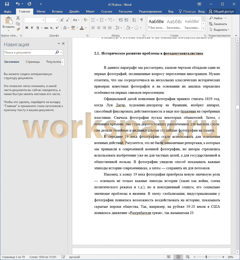The width and height of the screenshot is (240, 260).
Task: Click the zoom slider handle
Action: click(206, 257)
